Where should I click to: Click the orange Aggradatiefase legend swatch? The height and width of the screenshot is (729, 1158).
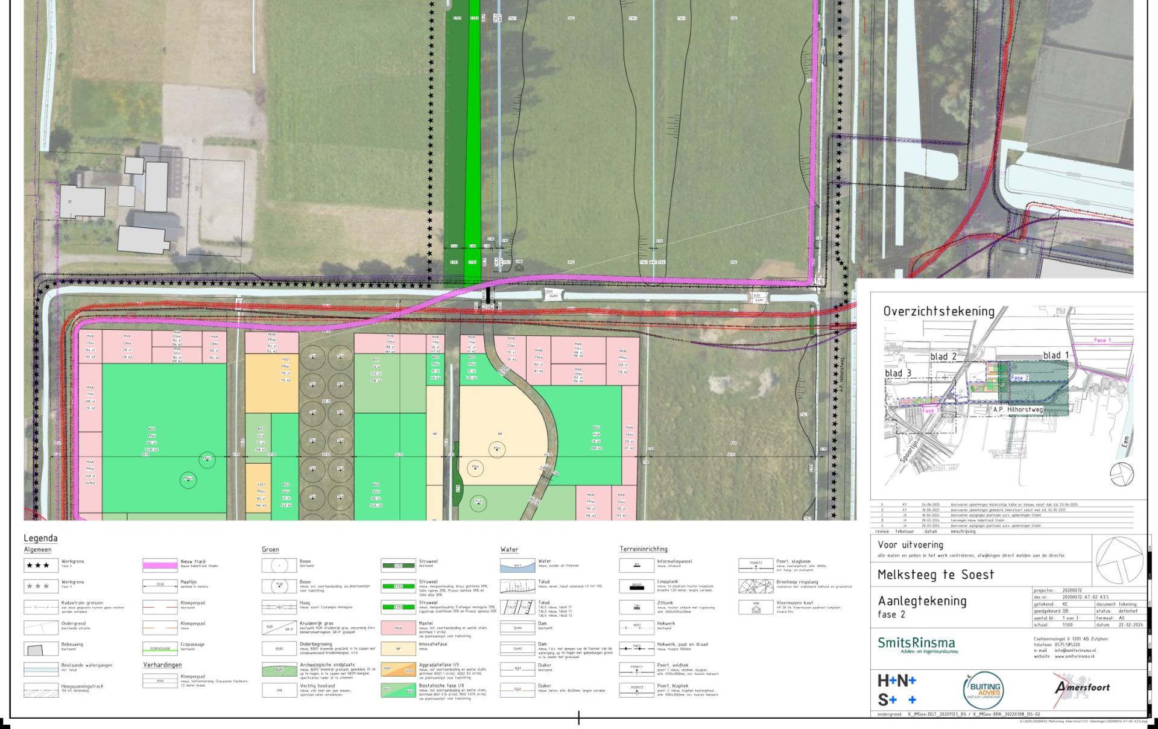(x=398, y=669)
